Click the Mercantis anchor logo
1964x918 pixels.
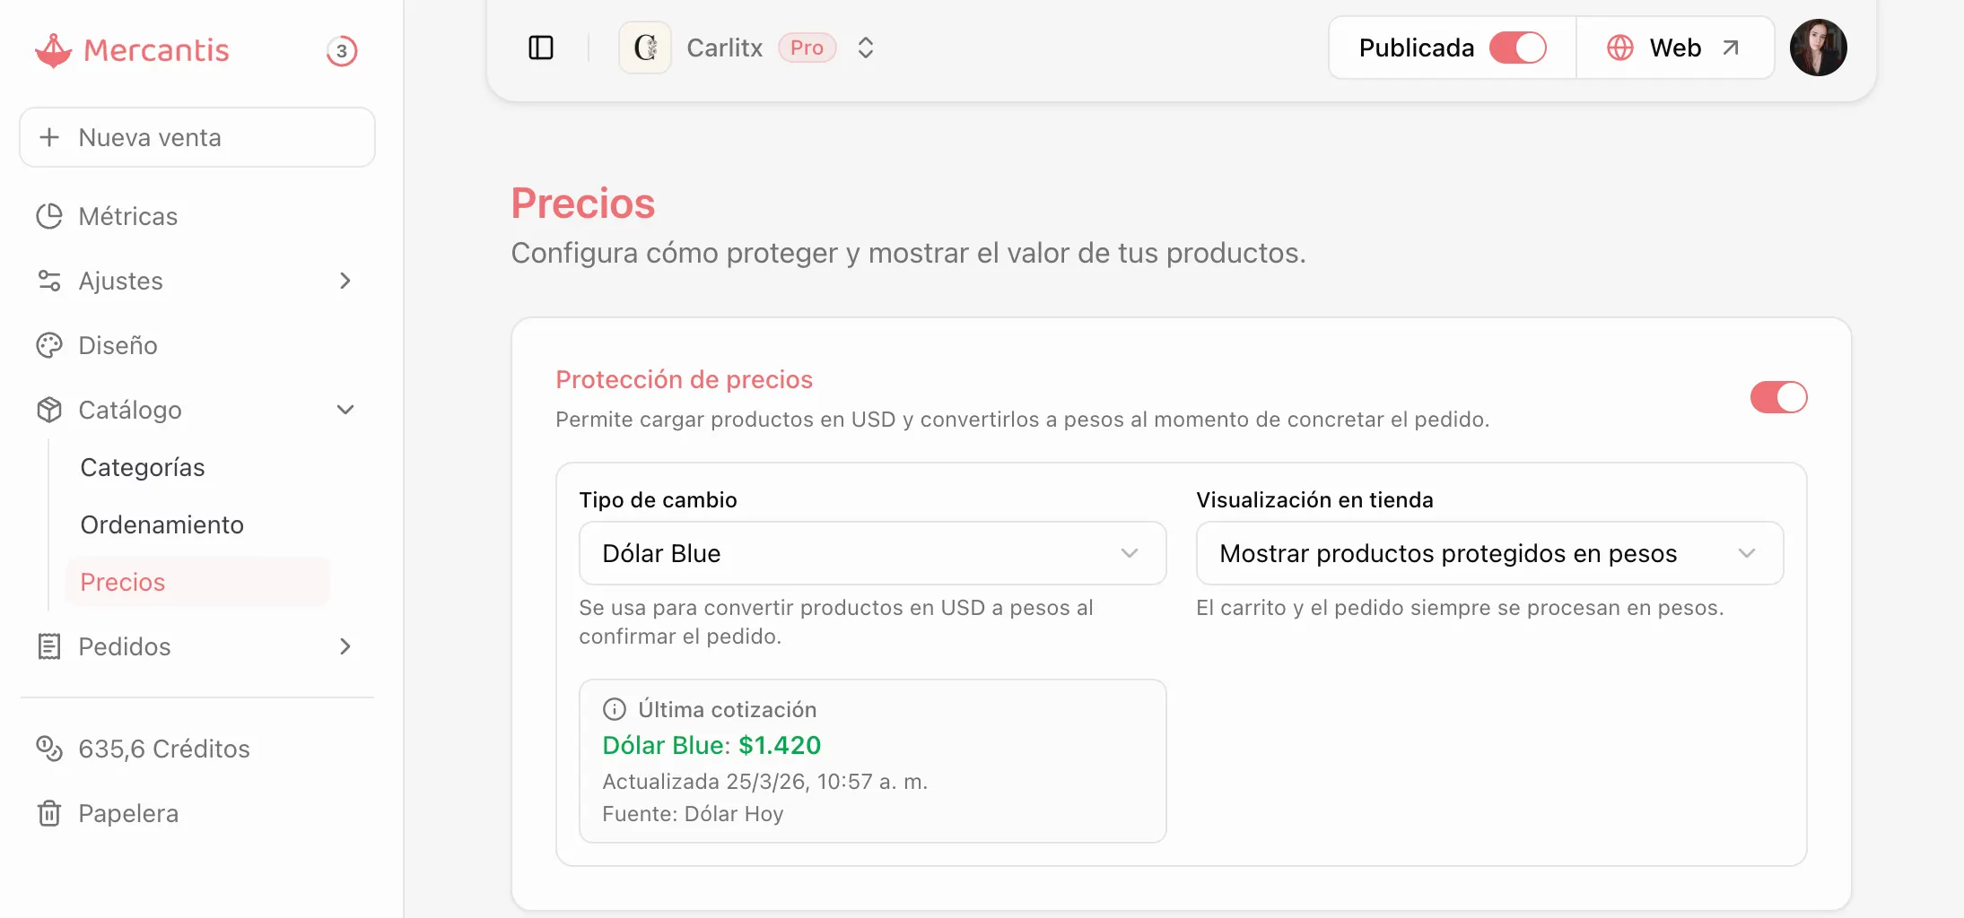pyautogui.click(x=54, y=50)
